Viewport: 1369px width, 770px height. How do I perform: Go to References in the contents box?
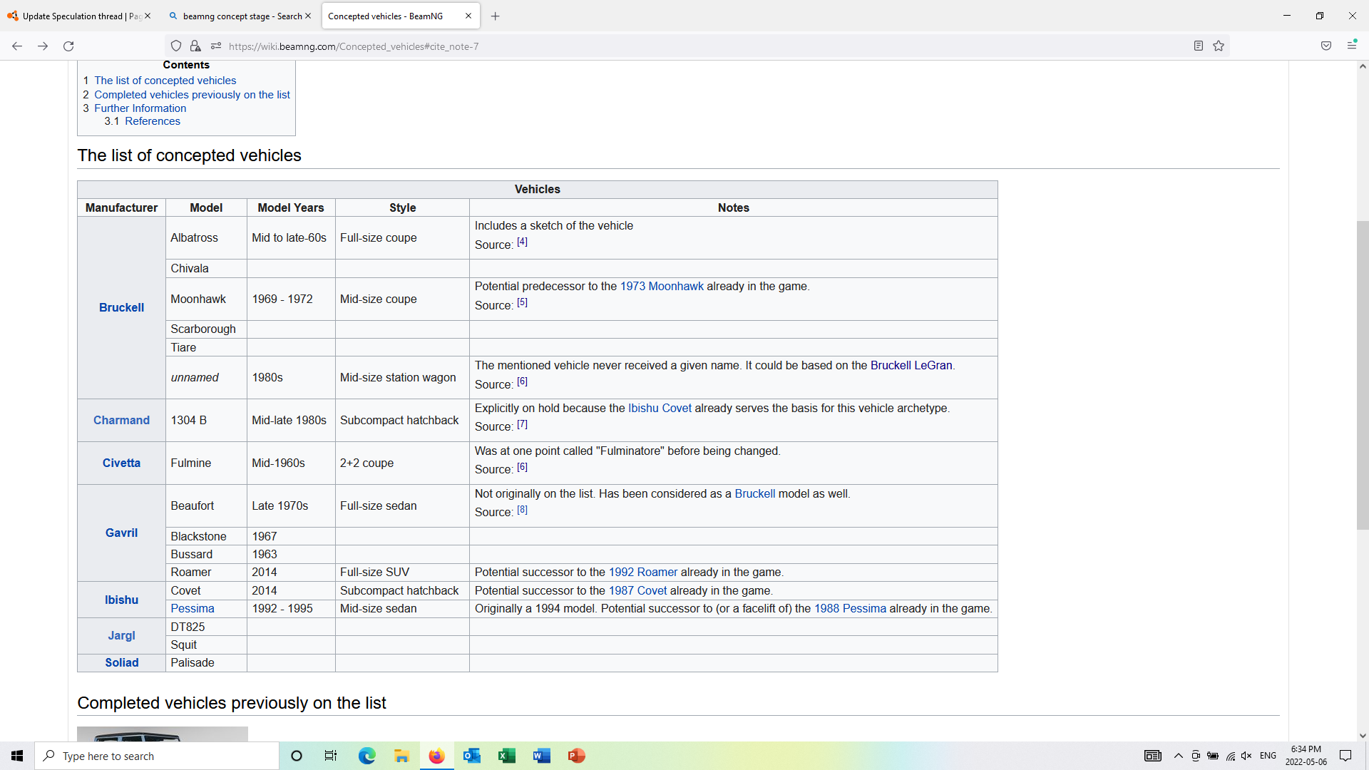152,121
